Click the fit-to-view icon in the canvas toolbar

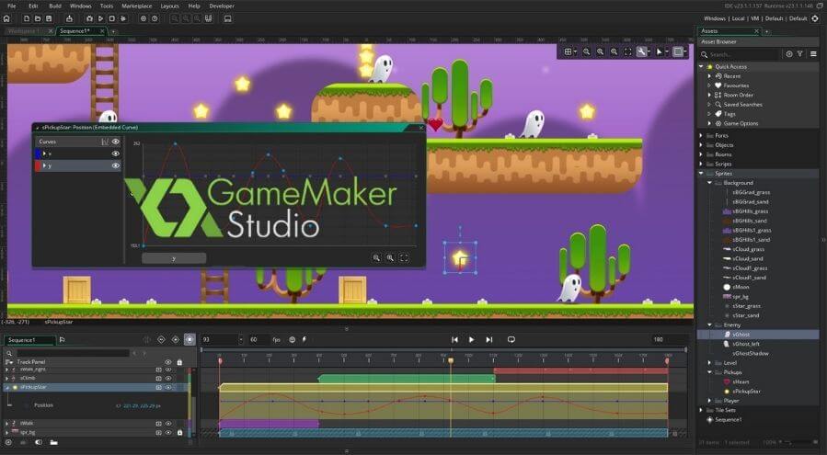[x=627, y=51]
